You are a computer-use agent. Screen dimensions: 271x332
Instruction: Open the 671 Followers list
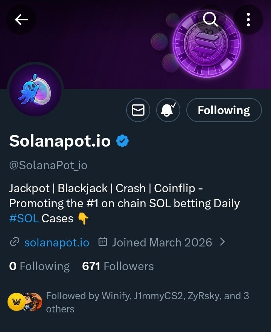coord(118,266)
